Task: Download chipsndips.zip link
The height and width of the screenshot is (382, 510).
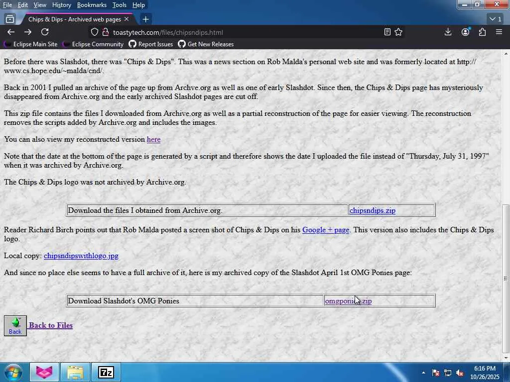Action: (x=373, y=210)
